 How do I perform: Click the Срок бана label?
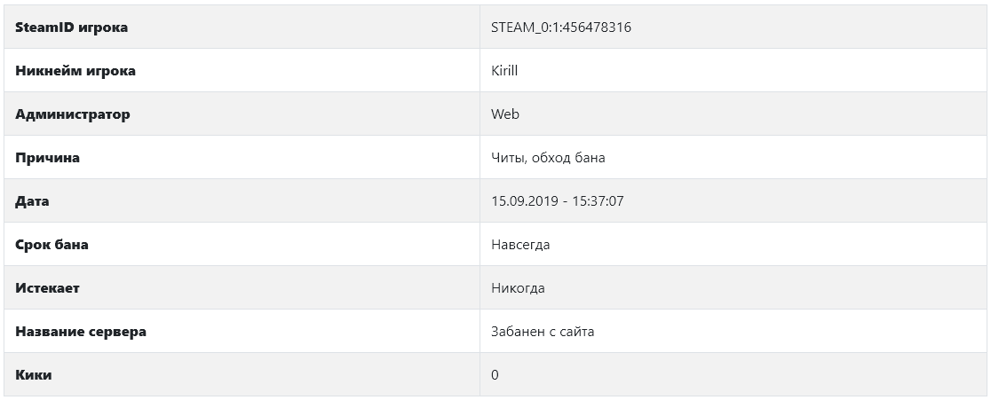click(52, 245)
